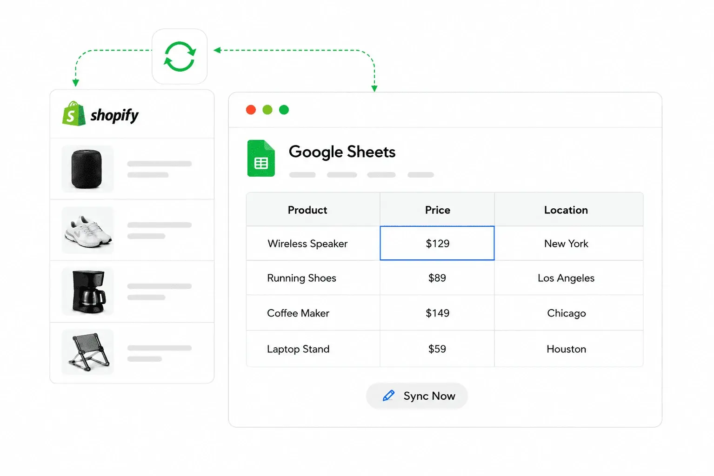Select the Los Angeles location cell
The height and width of the screenshot is (476, 714).
pyautogui.click(x=569, y=278)
